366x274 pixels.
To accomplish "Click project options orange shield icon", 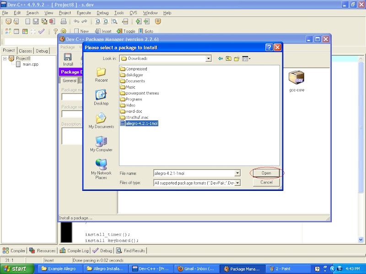I will [158, 21].
